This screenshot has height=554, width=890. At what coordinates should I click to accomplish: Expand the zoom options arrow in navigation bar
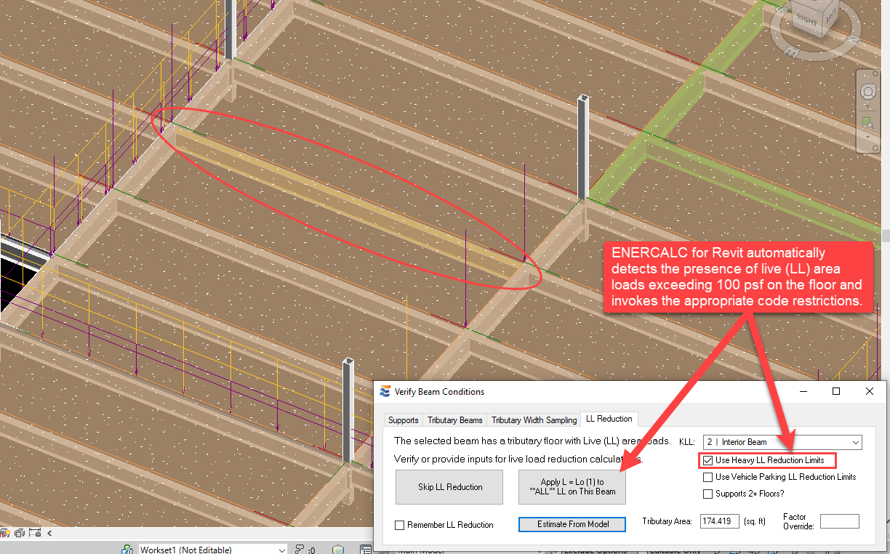coord(868,136)
